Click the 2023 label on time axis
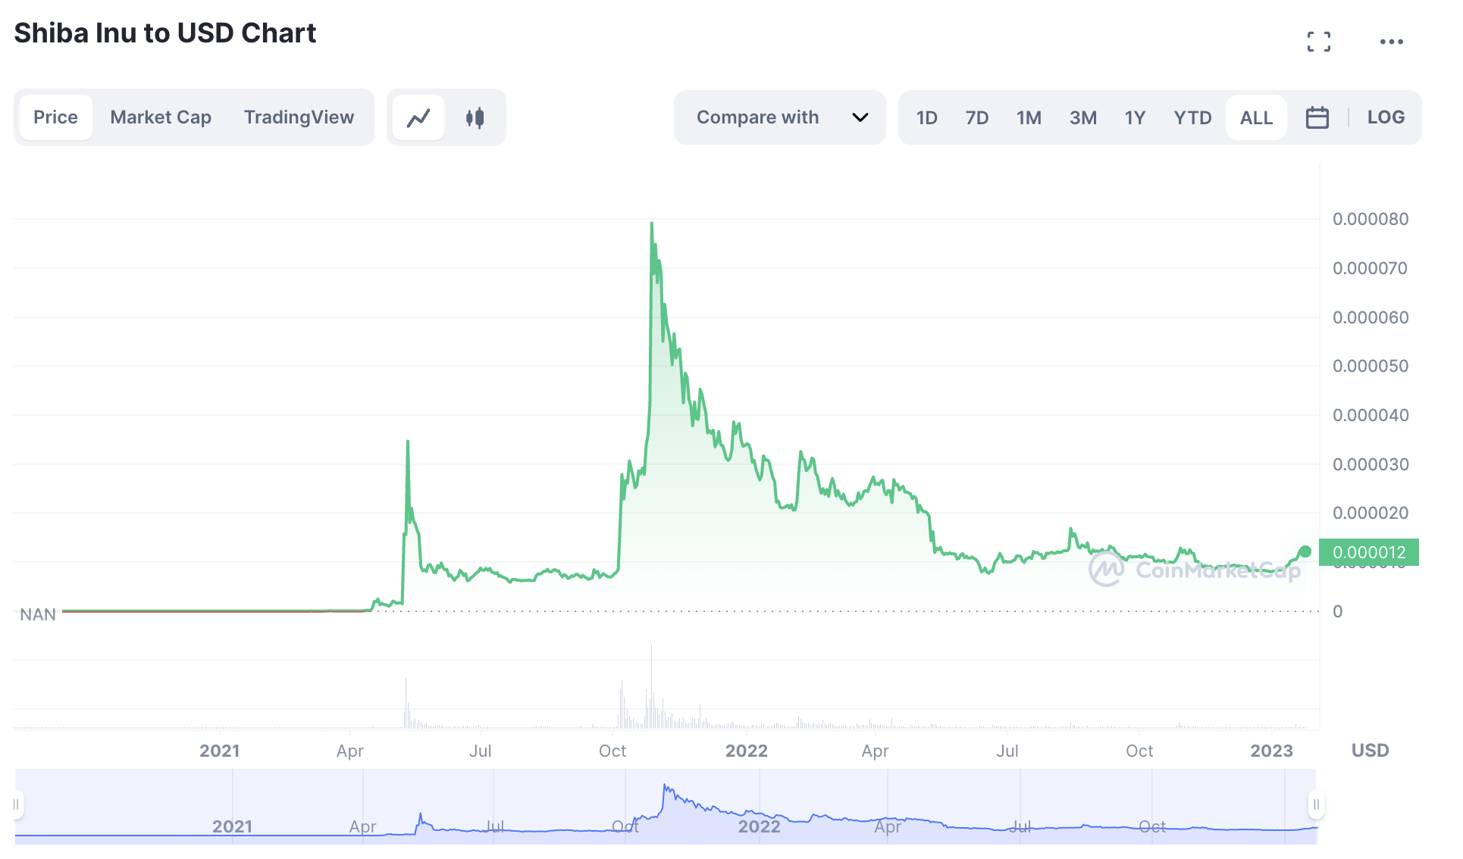The height and width of the screenshot is (859, 1463). [x=1271, y=751]
